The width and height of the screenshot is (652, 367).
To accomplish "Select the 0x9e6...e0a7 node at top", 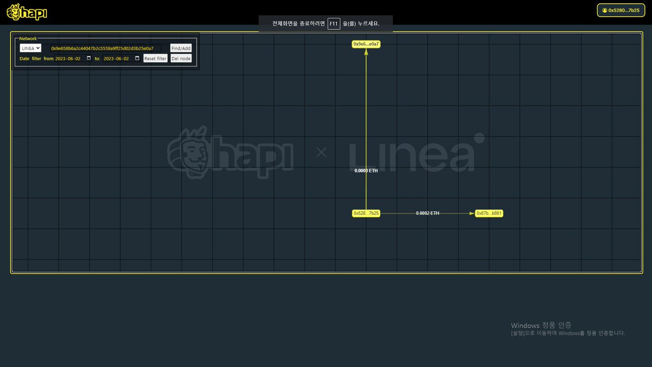I will (366, 44).
